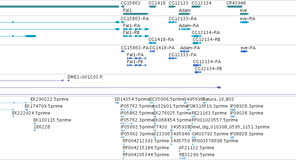Image resolution: width=296 pixels, height=160 pixels.
Task: Click the CG12134-RB transcript
Action: (207, 40)
